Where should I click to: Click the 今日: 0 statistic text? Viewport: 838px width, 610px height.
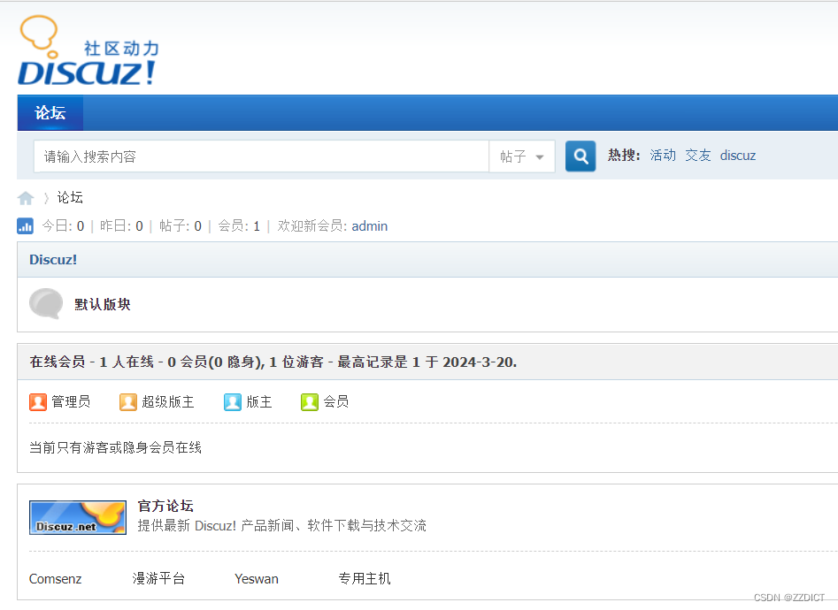tap(63, 226)
